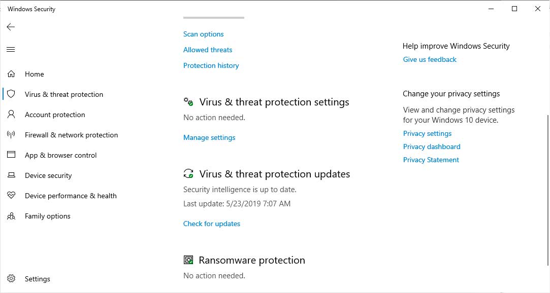Select the Home house icon in sidebar
Viewport: 550px width, 293px height.
(x=11, y=74)
